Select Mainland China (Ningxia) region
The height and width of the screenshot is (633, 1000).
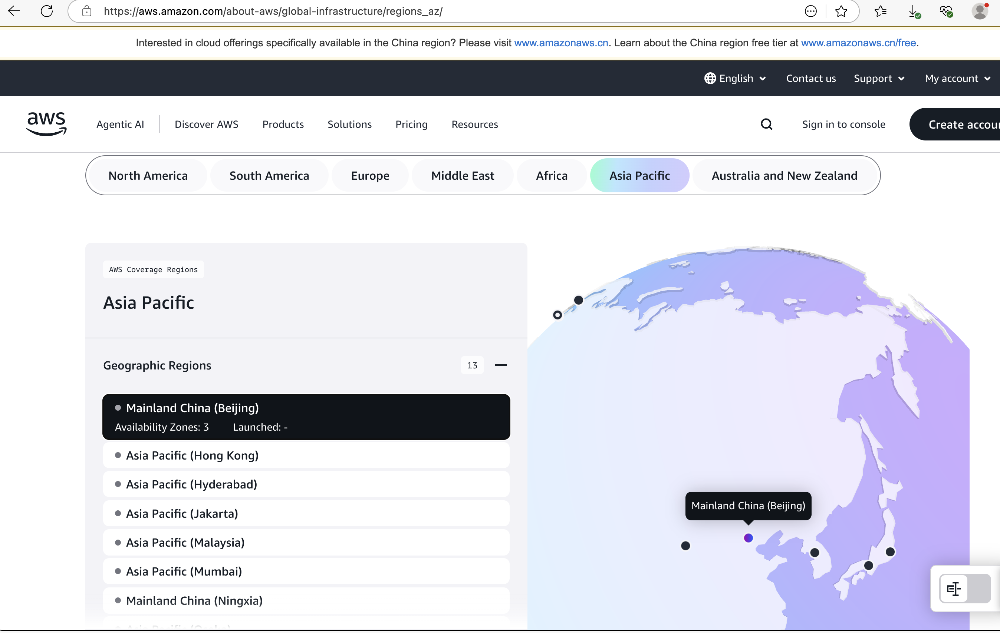point(306,600)
